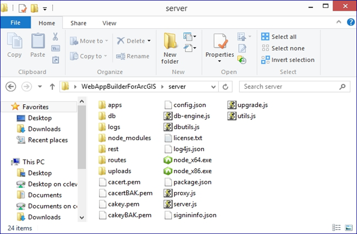This screenshot has width=357, height=234.
Task: Select the proxy.js script file
Action: [179, 193]
